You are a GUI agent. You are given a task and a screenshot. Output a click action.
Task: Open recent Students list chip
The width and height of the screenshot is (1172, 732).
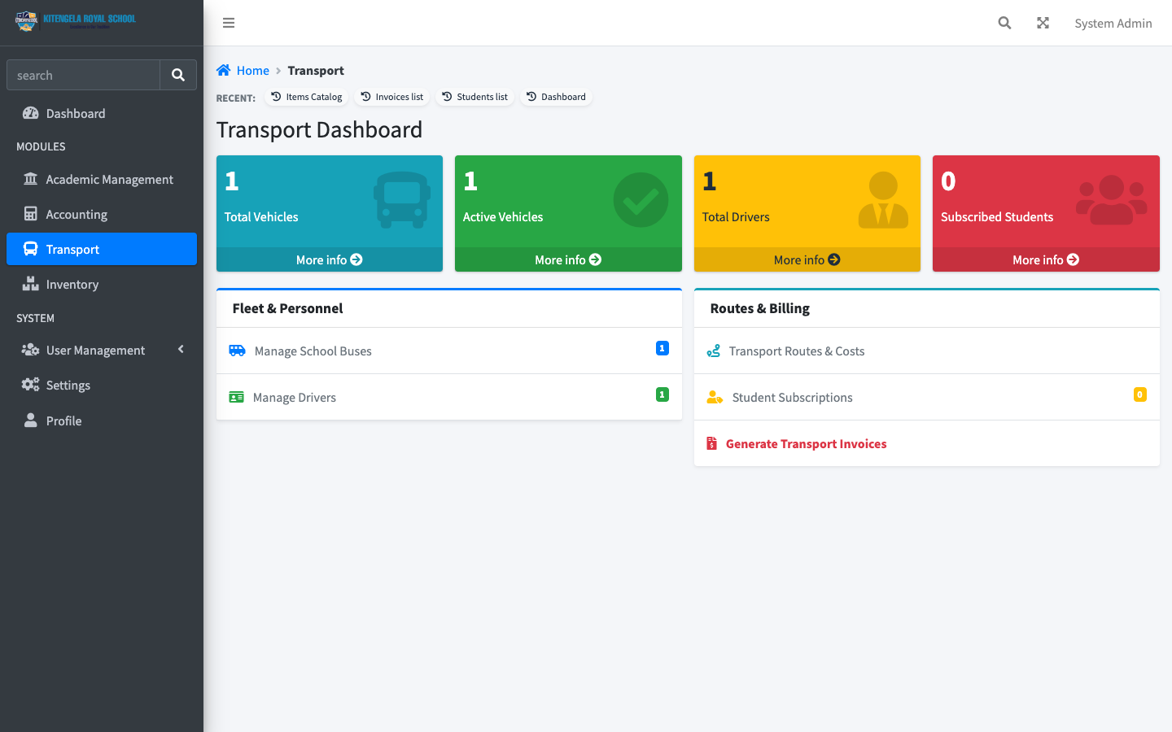(x=474, y=97)
